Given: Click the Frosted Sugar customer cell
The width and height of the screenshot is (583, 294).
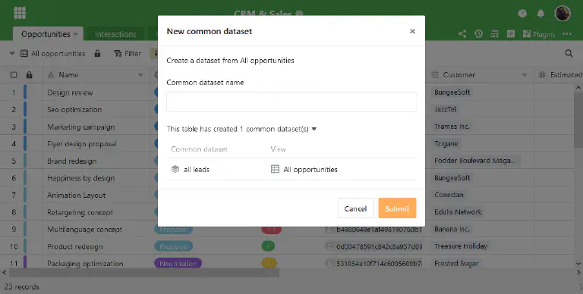Looking at the screenshot, I should pos(456,263).
